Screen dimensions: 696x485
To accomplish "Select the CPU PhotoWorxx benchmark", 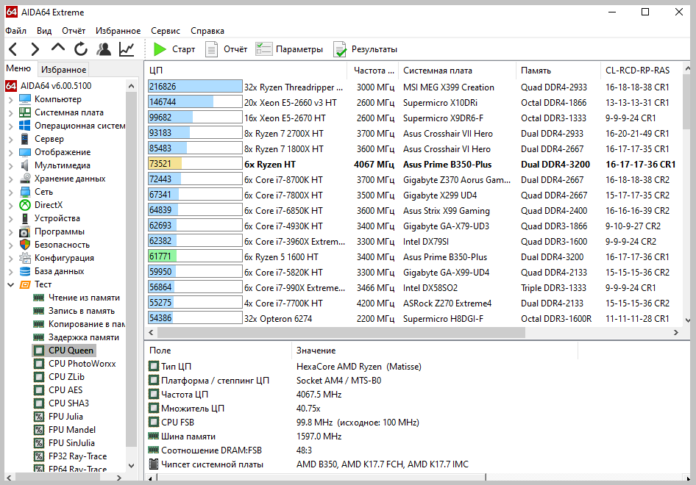I will pos(82,364).
